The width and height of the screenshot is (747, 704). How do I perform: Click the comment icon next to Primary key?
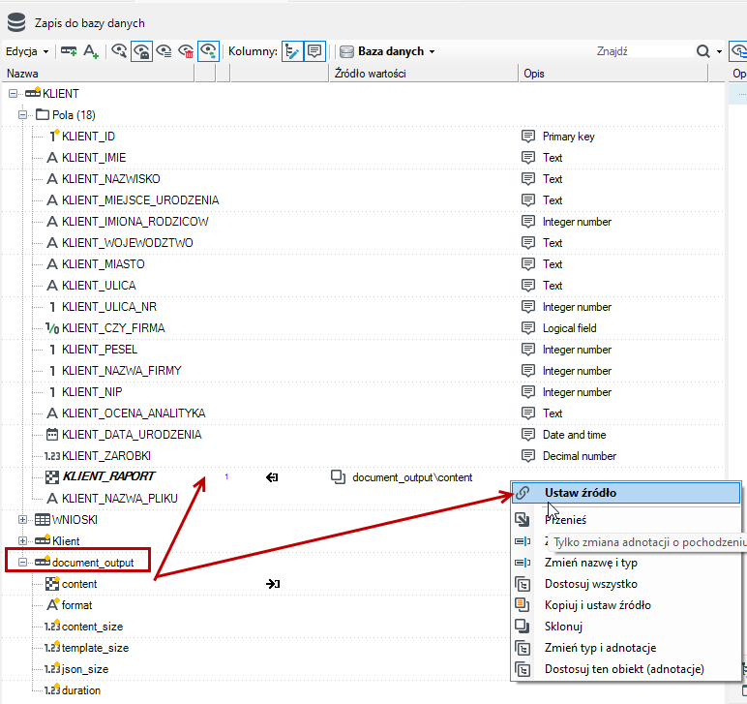(x=528, y=137)
